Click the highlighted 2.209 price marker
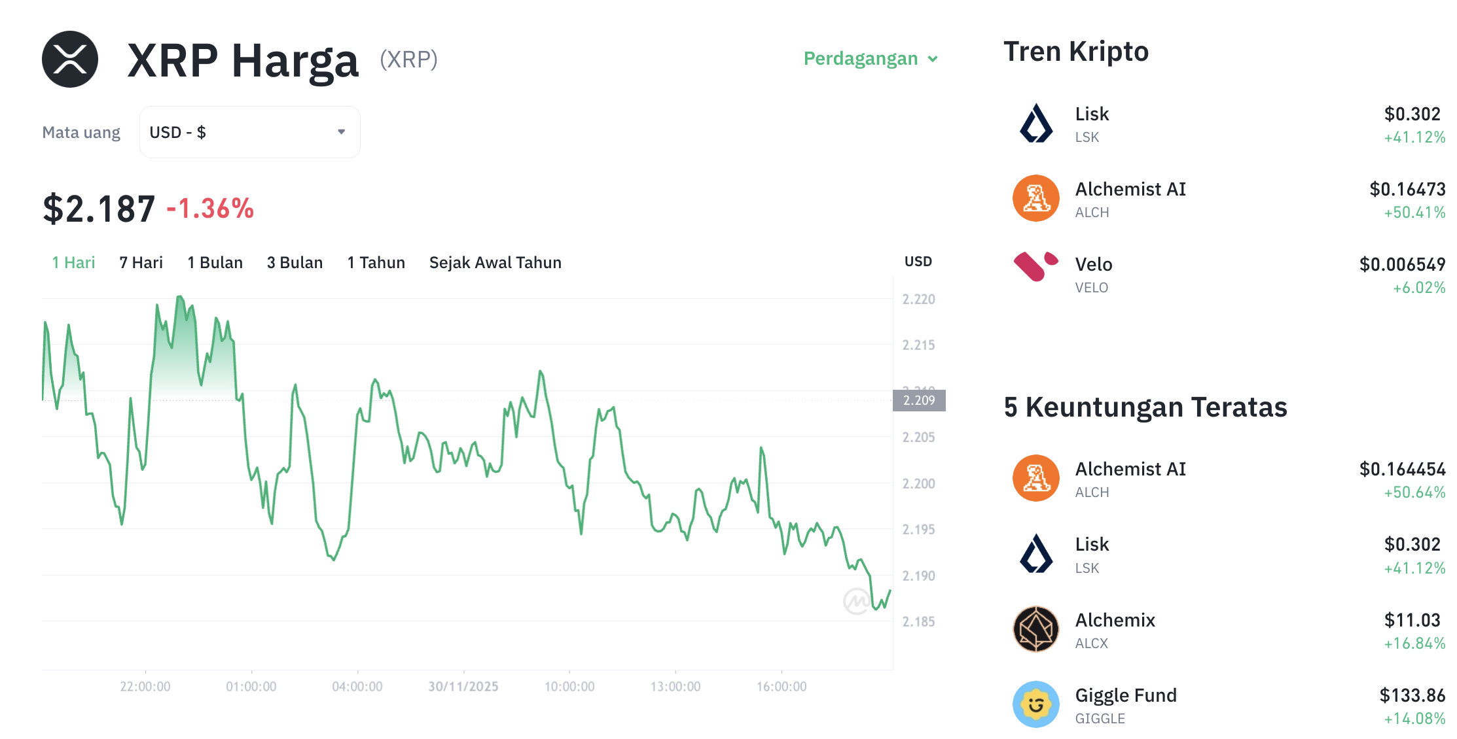 pos(919,401)
